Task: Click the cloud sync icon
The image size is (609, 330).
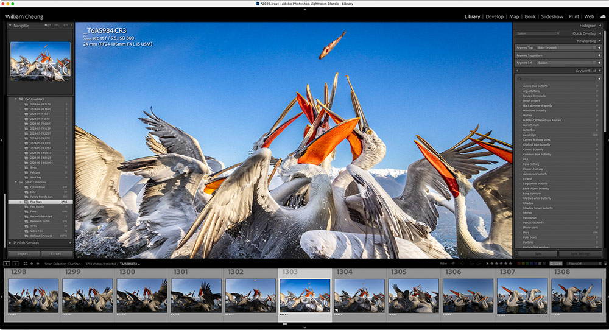Action: point(602,16)
